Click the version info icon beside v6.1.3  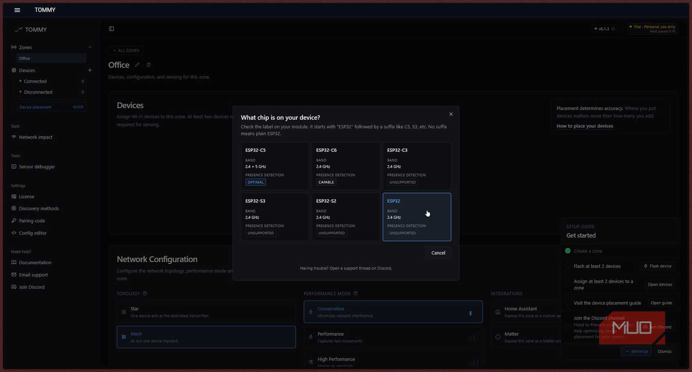(613, 29)
